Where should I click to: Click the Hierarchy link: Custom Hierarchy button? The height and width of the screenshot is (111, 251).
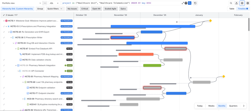coord(18,9)
